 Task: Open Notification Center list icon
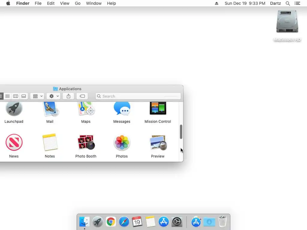[x=297, y=3]
